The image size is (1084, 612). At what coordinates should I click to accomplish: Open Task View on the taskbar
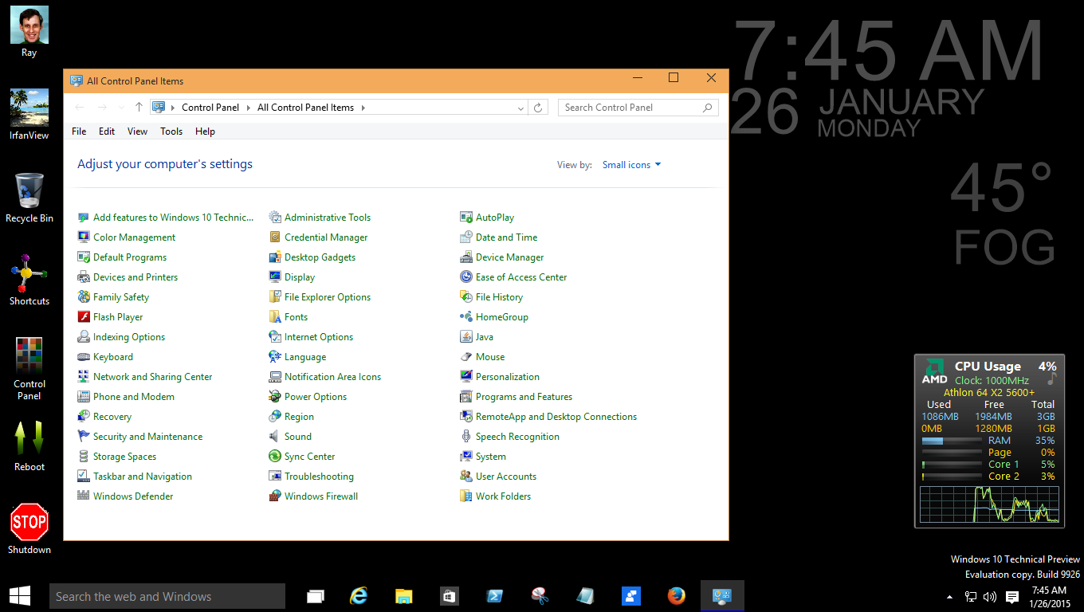(x=315, y=596)
